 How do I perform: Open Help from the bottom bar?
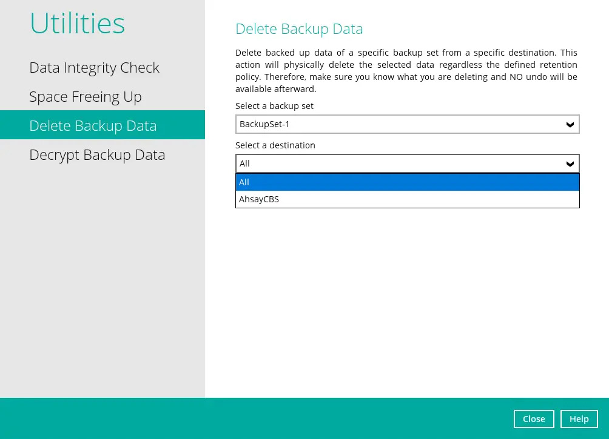[579, 419]
